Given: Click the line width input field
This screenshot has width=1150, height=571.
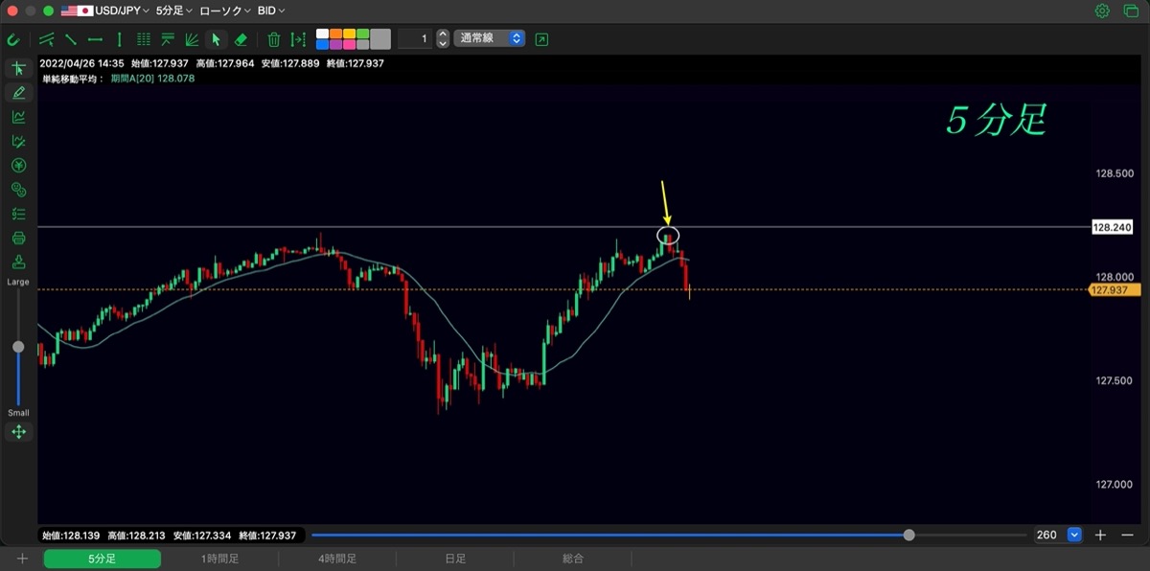Looking at the screenshot, I should pos(415,39).
